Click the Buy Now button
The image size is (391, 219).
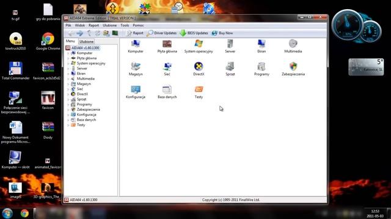(222, 33)
